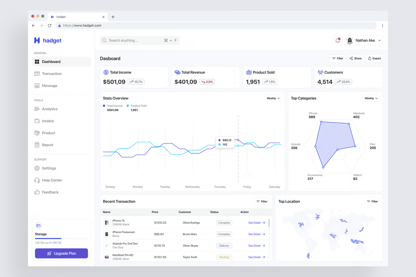The height and width of the screenshot is (277, 416).
Task: Click the hadget logo icon
Action: [x=37, y=40]
